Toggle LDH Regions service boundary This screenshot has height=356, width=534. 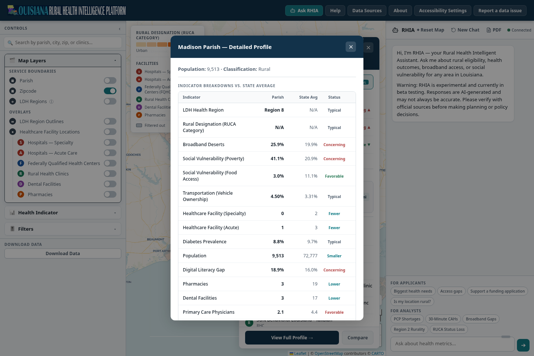[110, 101]
